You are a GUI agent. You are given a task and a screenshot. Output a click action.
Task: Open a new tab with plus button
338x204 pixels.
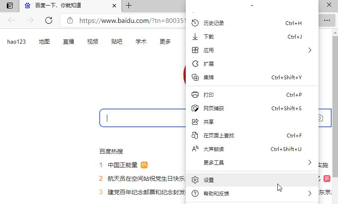[x=129, y=6]
